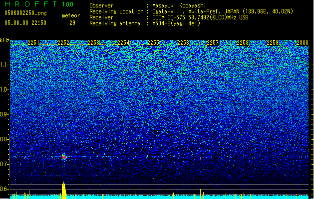Viewport: 314px width, 199px height.
Task: Click the timestamp 05.06.08 22:50
Action: pyautogui.click(x=25, y=23)
